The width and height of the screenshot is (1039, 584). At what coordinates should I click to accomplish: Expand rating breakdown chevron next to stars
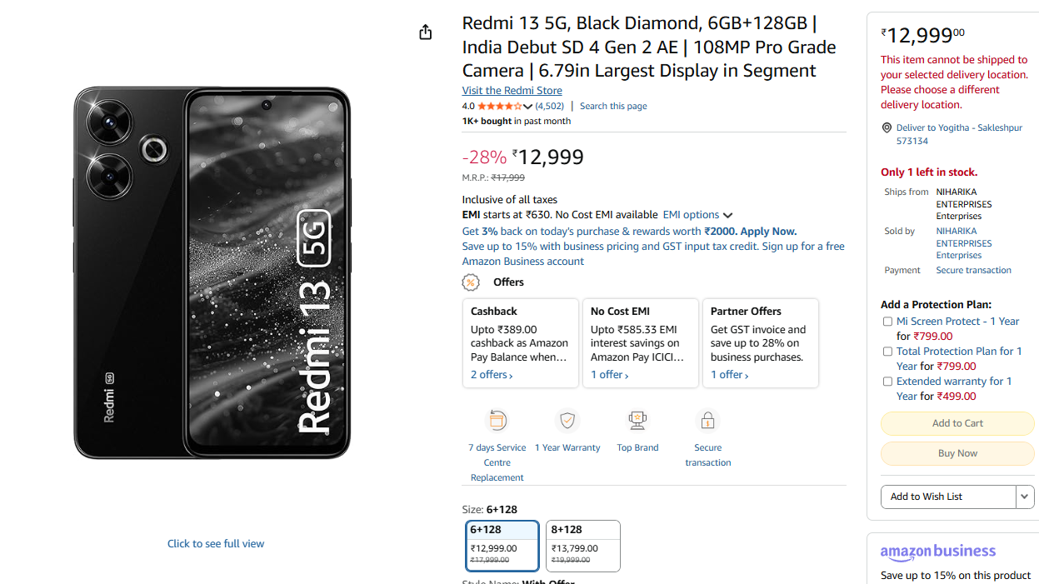527,107
